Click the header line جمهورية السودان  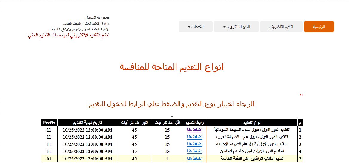(x=97, y=17)
